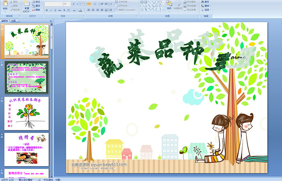The height and width of the screenshot is (181, 282).
Task: Close the slide thumbnail pane
Action: pos(51,21)
